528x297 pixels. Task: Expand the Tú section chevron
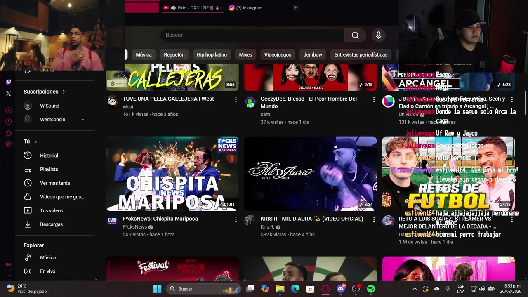click(35, 141)
